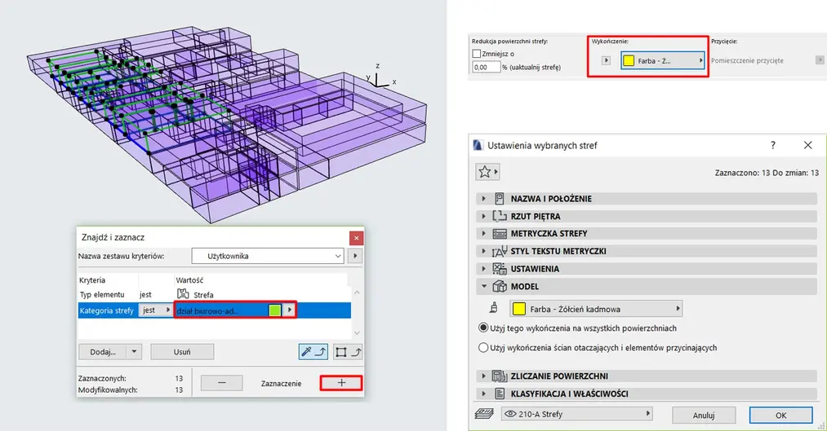The width and height of the screenshot is (827, 431).
Task: Select the Typ elementu criteria row
Action: tap(214, 294)
